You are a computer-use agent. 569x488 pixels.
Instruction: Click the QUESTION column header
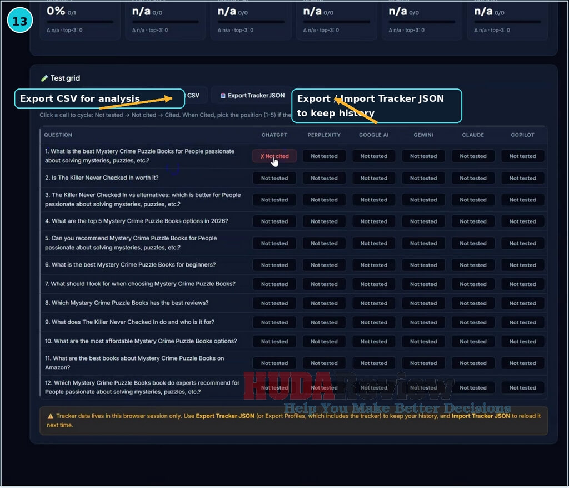point(58,135)
